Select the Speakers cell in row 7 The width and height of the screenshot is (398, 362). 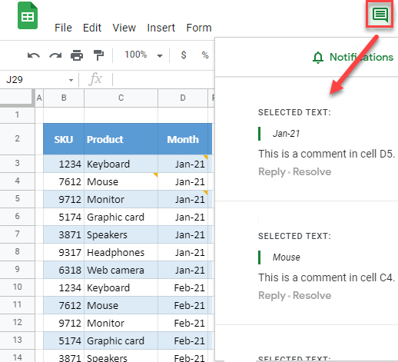(121, 234)
